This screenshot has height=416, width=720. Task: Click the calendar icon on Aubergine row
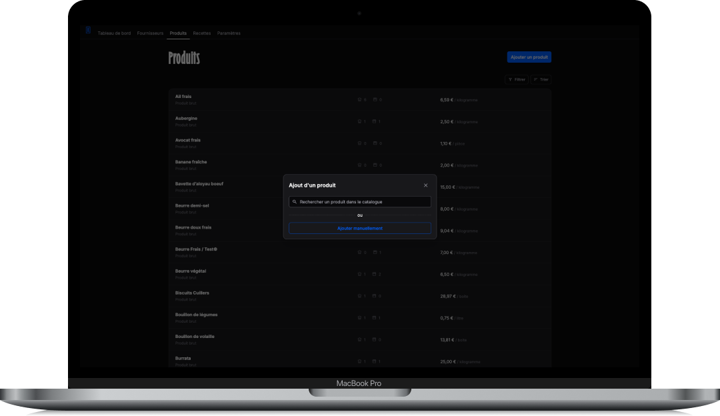coord(376,121)
